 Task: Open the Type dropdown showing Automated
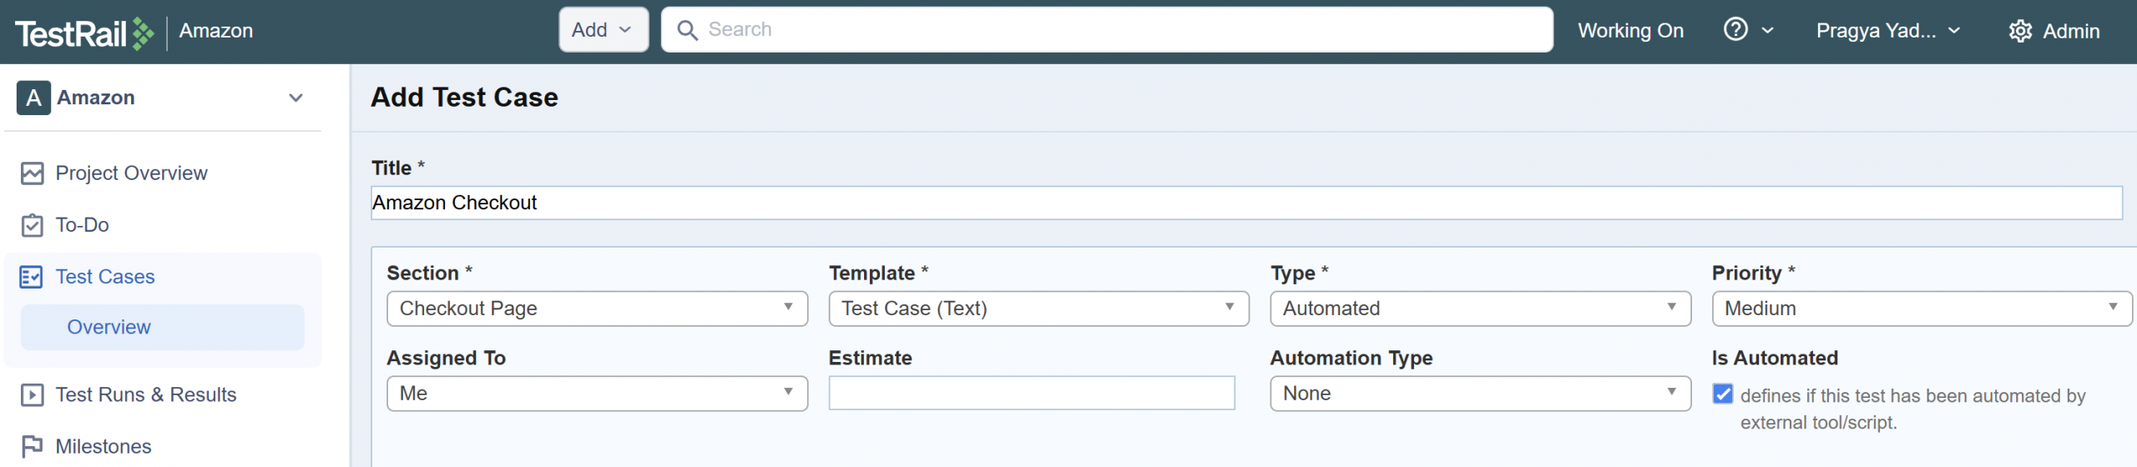(x=1480, y=309)
